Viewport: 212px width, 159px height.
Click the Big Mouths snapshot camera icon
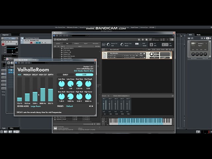[141, 54]
